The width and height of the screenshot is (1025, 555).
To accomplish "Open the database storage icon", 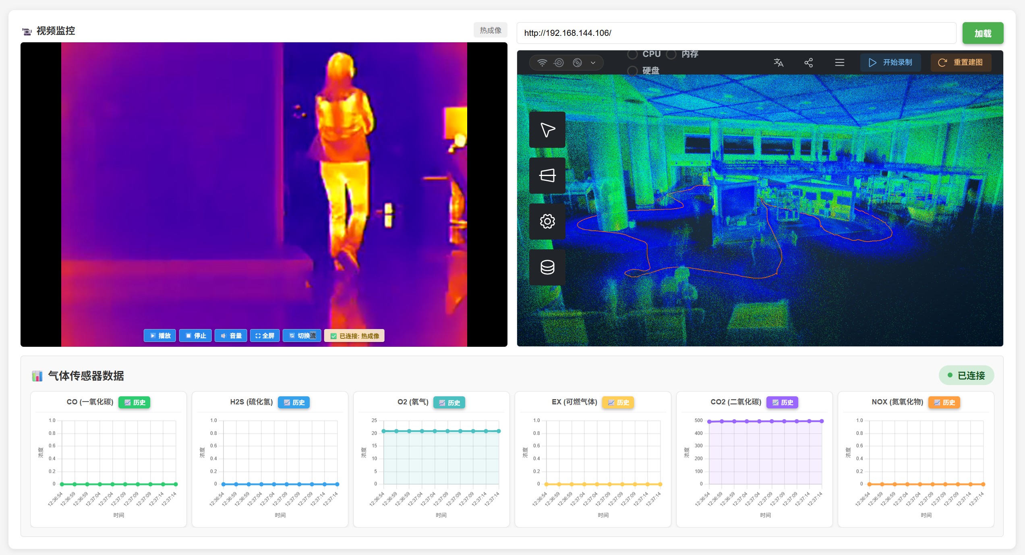I will 547,267.
